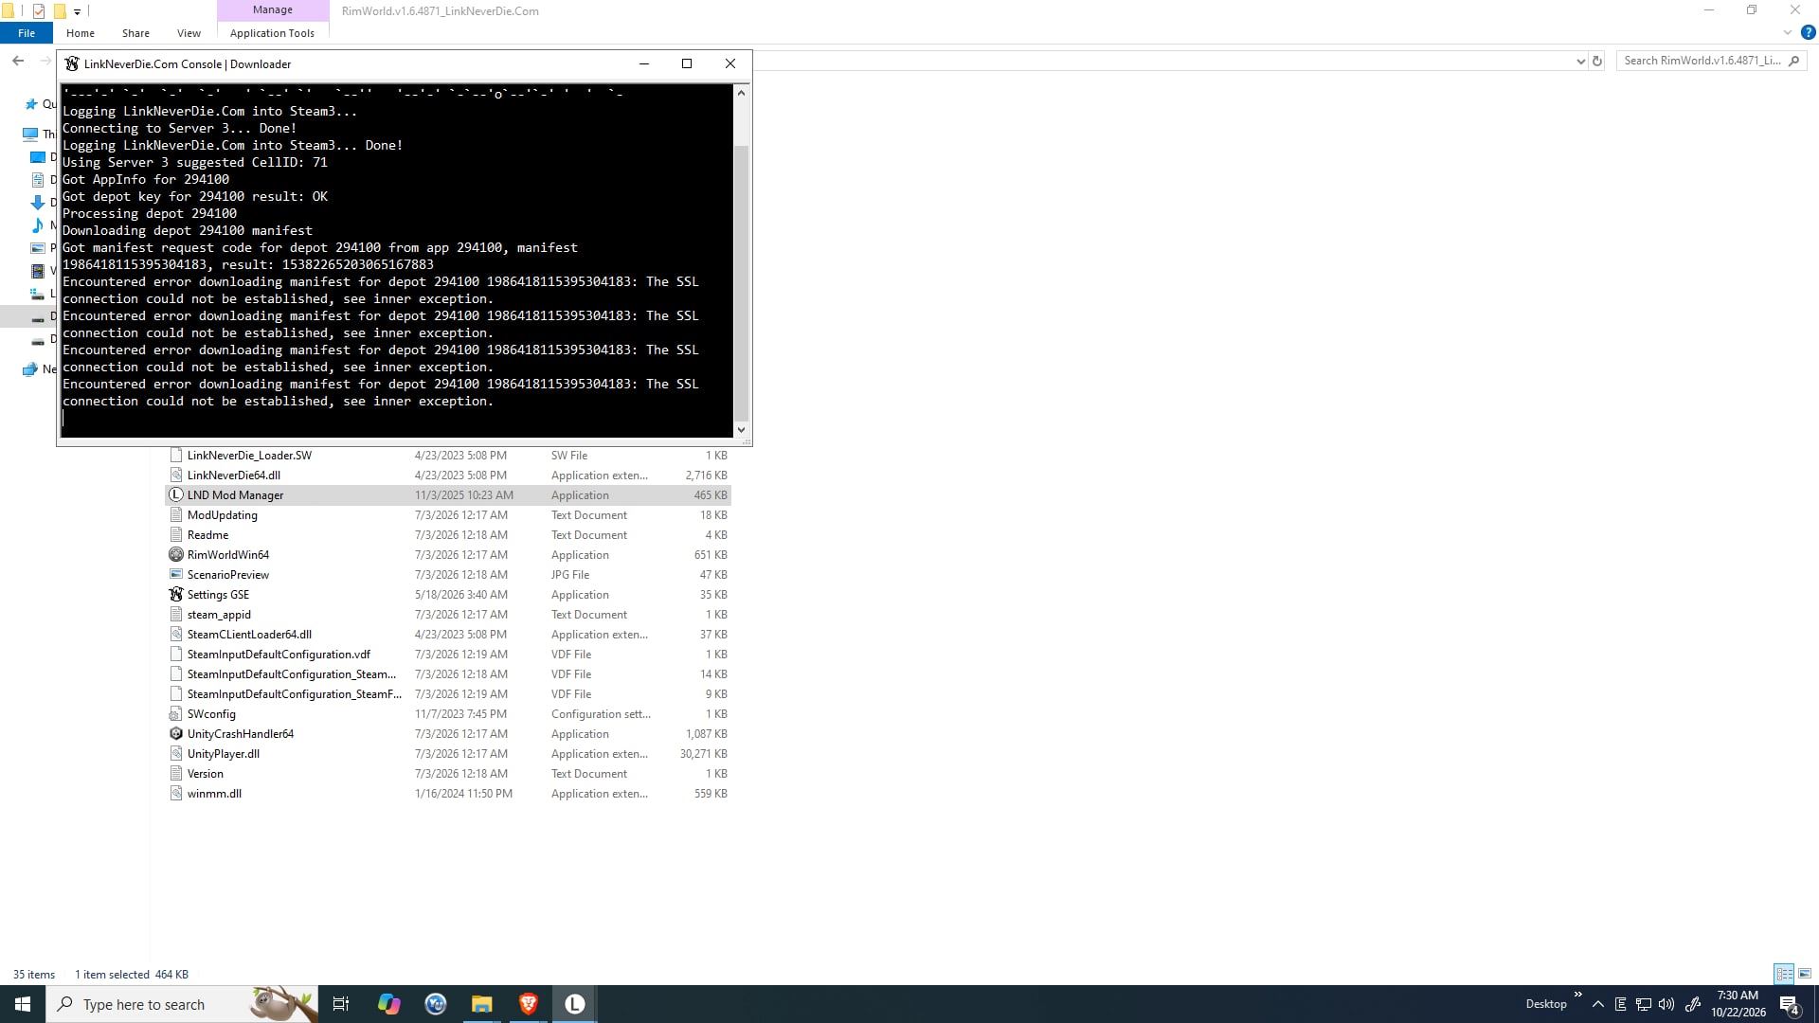Open the Share ribbon tab
1819x1023 pixels.
(135, 32)
